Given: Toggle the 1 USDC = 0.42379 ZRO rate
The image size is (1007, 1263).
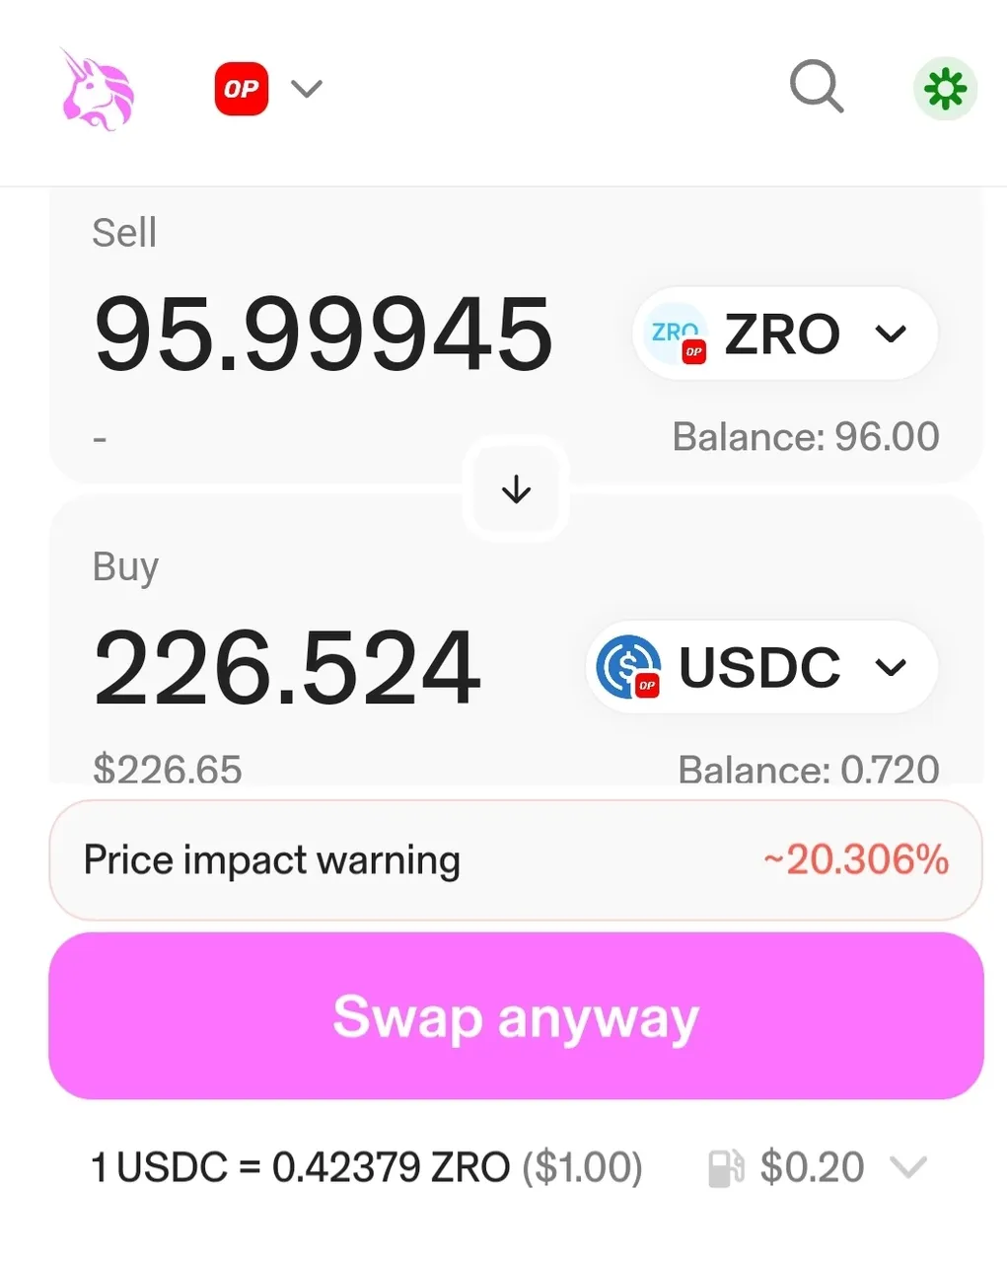Looking at the screenshot, I should click(366, 1167).
